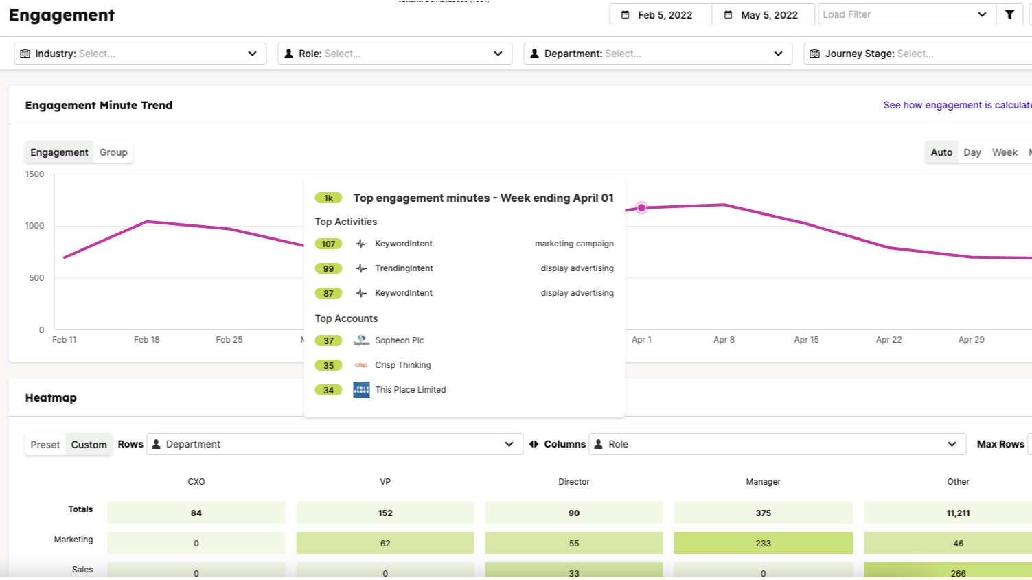
Task: Click the Crisp Thinking account logo
Action: pyautogui.click(x=361, y=365)
